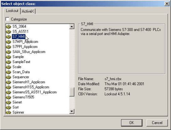Screen dimensions: 171x130
Task: Click the gear icon beside Scale
Action: (8, 67)
